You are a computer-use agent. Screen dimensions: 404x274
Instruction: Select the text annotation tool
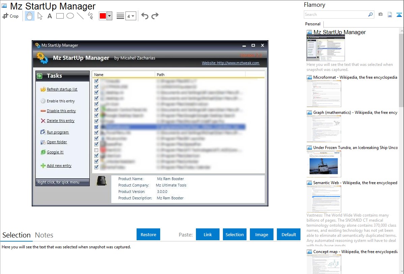(x=50, y=16)
